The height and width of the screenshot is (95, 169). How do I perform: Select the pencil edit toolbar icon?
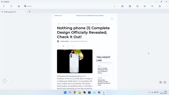click(x=137, y=6)
